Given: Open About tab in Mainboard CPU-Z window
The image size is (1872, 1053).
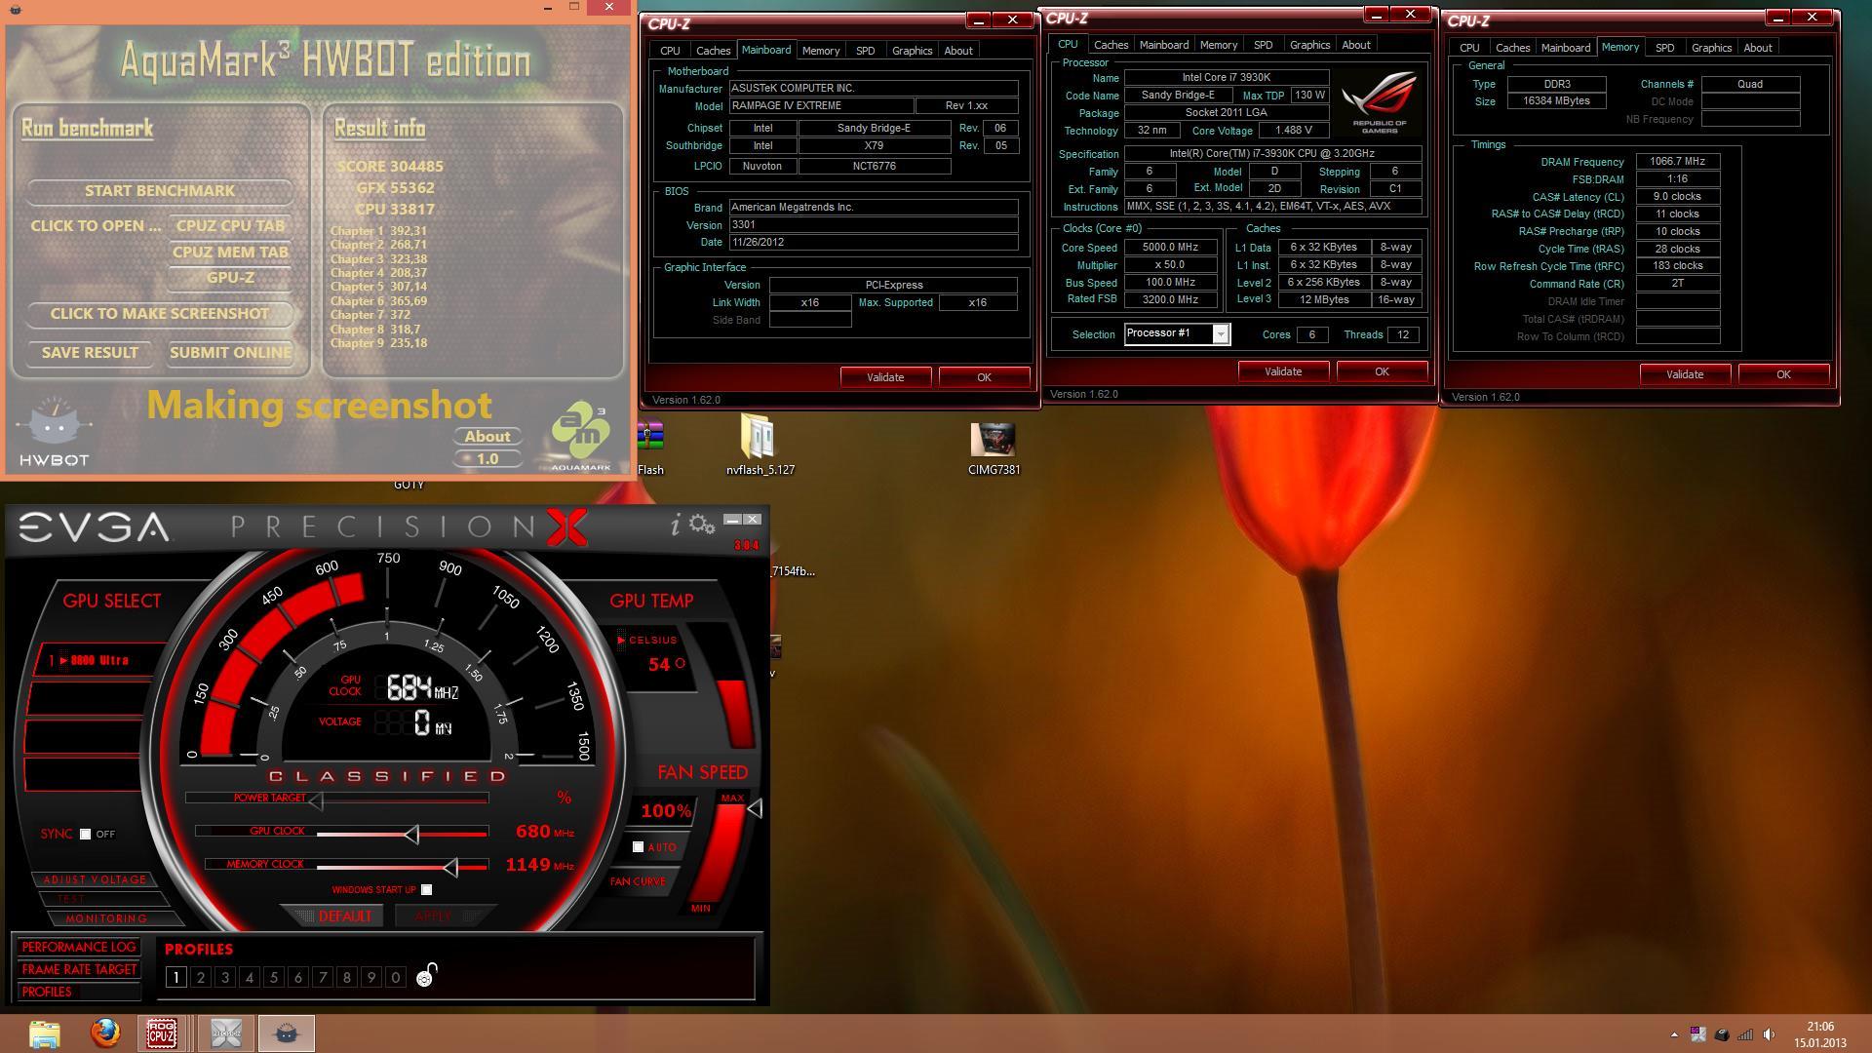Looking at the screenshot, I should 957,51.
